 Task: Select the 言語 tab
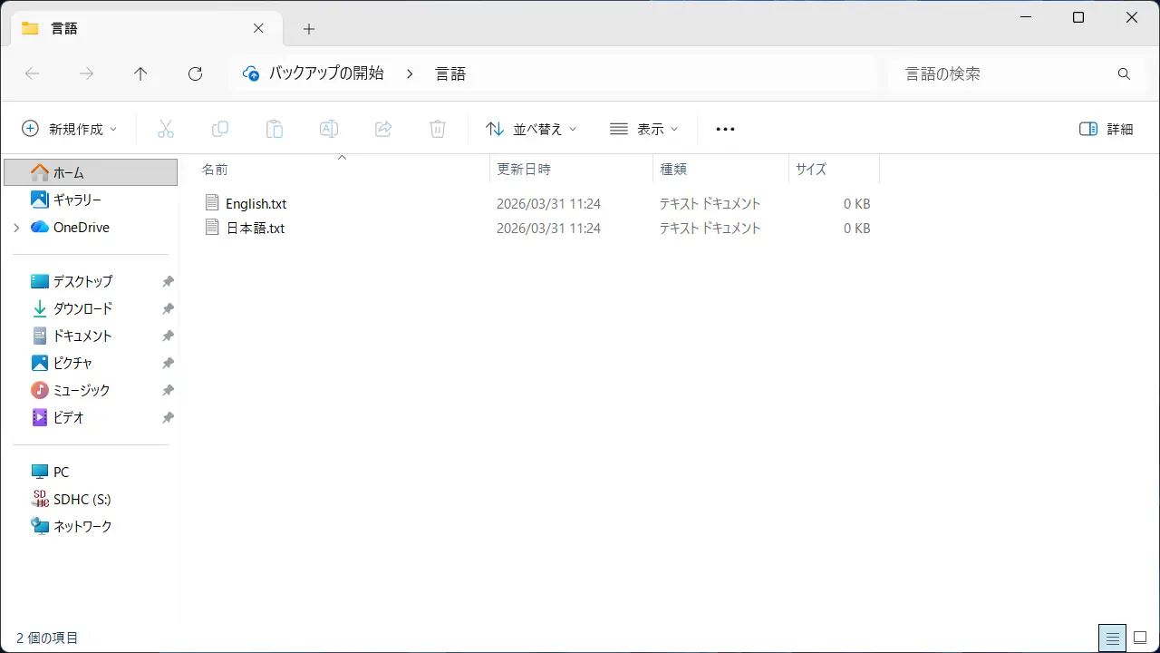click(x=136, y=28)
